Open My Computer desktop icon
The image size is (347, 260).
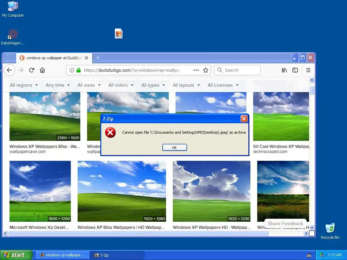tap(13, 9)
